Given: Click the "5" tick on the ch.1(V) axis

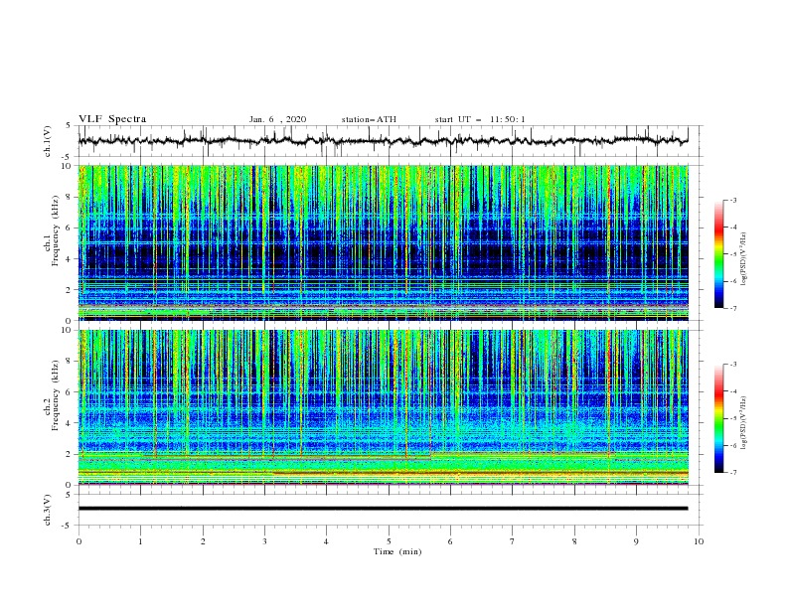Looking at the screenshot, I should coord(70,125).
